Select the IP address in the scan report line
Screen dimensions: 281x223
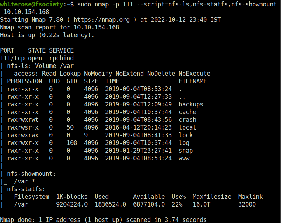(96, 27)
